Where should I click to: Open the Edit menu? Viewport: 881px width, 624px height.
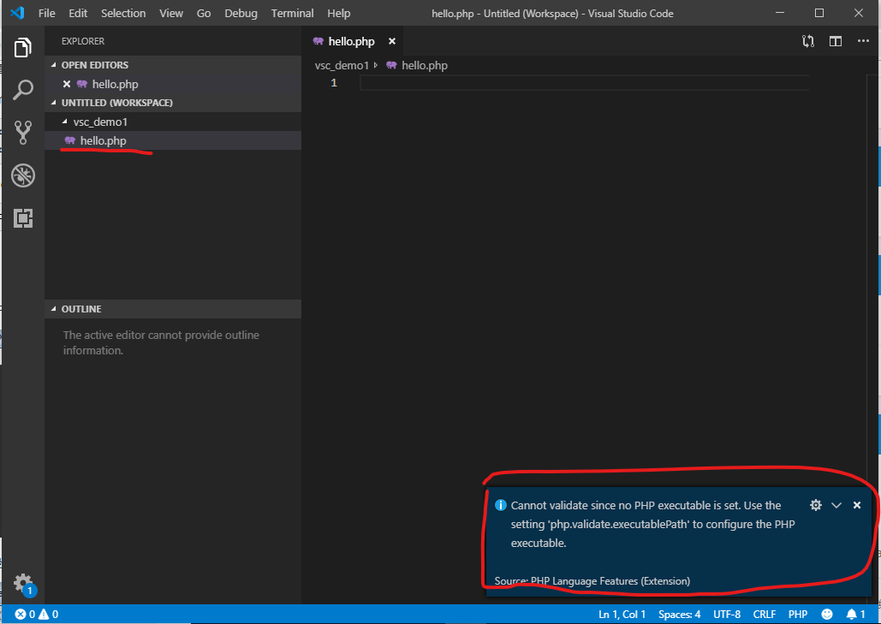click(x=78, y=13)
